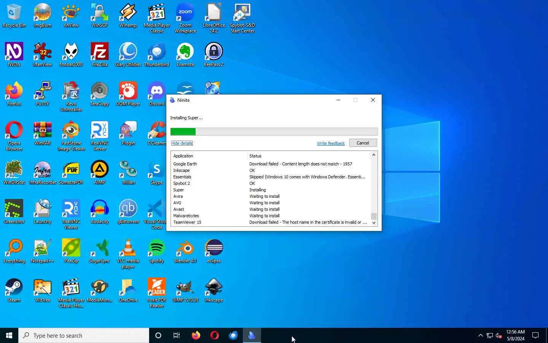Select the TeamViewer 15 row
Image resolution: width=548 pixels, height=343 pixels.
[x=270, y=222]
